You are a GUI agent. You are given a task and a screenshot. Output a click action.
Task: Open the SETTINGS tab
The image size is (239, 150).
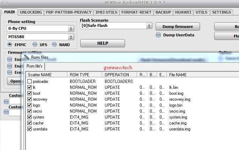click(x=222, y=12)
